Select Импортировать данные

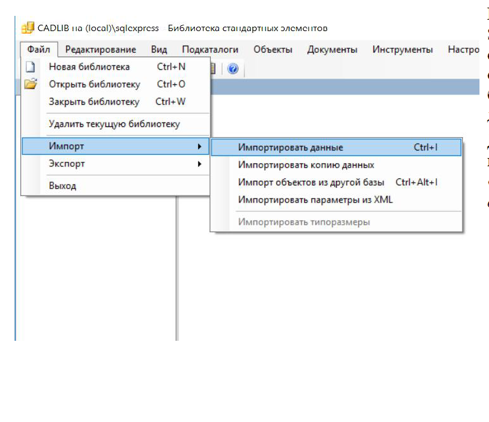pos(336,147)
